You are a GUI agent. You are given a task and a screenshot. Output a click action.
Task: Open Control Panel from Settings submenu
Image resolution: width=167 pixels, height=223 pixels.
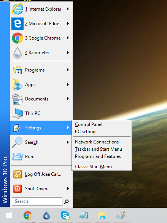(x=89, y=124)
